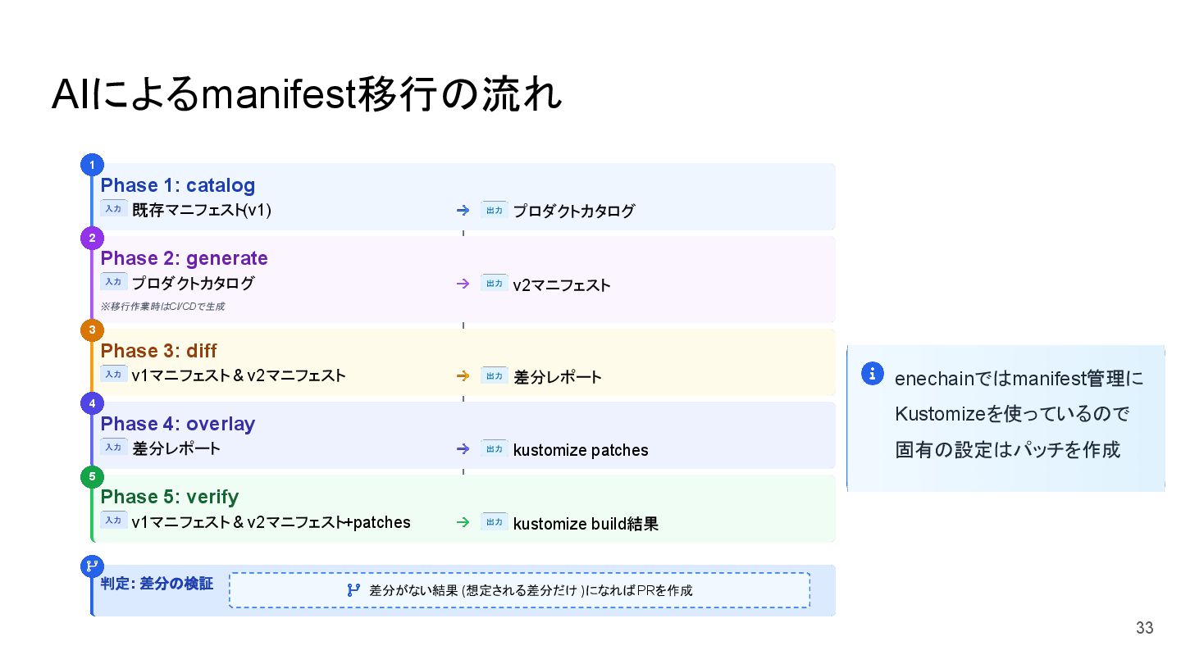Click the dashed box about PRを作成
Viewport: 1181px width, 664px height.
tap(519, 590)
